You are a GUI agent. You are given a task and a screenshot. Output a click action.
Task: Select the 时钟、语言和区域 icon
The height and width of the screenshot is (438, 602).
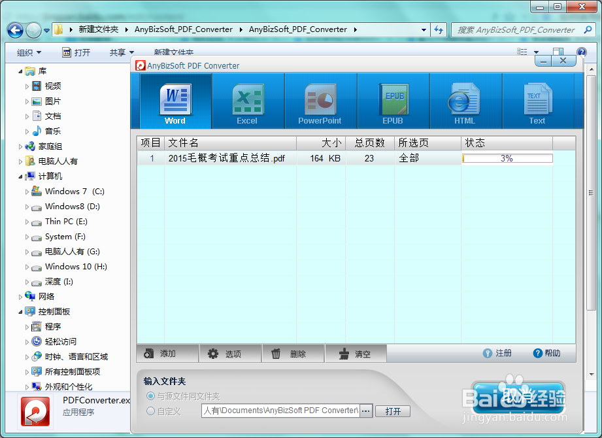(x=37, y=357)
